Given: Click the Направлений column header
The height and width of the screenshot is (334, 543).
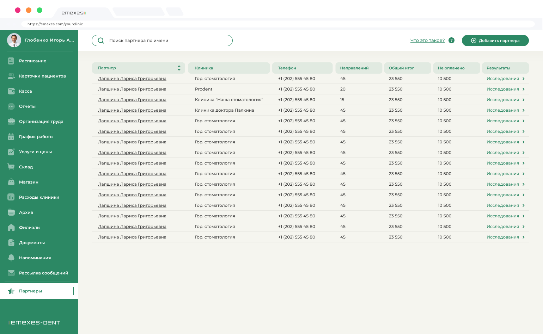Looking at the screenshot, I should coord(359,68).
